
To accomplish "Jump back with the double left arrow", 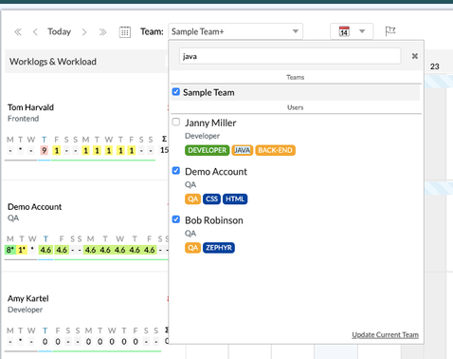I will tap(18, 32).
